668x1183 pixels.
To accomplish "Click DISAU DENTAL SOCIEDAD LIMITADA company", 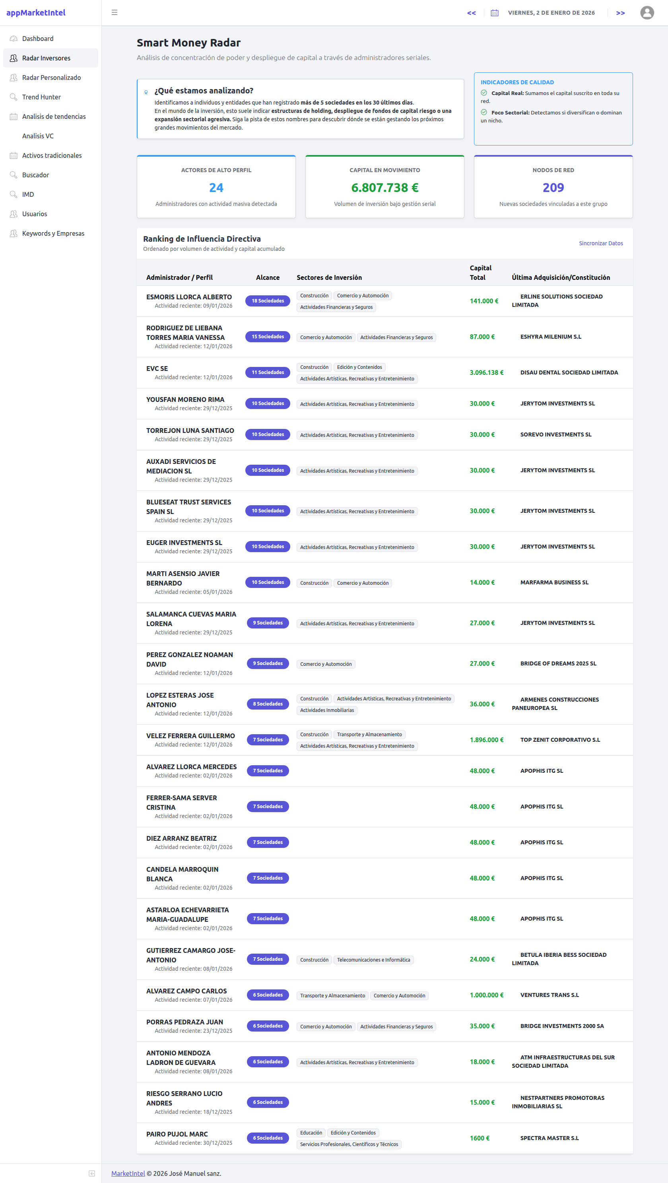I will [569, 372].
